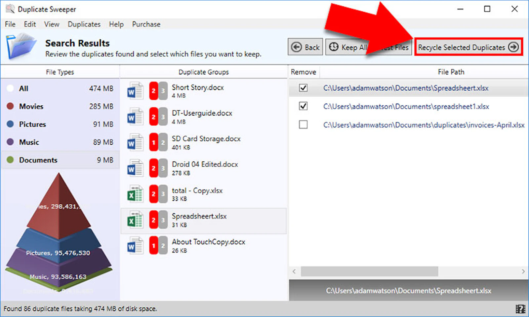Select SD Card Storage.docx duplicate group
The height and width of the screenshot is (317, 529).
pos(203,142)
